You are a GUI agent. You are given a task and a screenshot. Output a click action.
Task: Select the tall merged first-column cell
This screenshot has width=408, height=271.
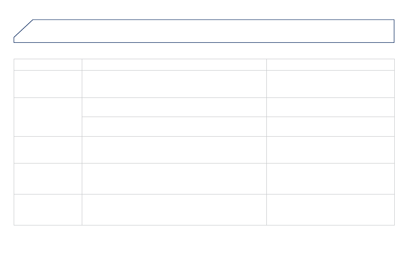(48, 117)
